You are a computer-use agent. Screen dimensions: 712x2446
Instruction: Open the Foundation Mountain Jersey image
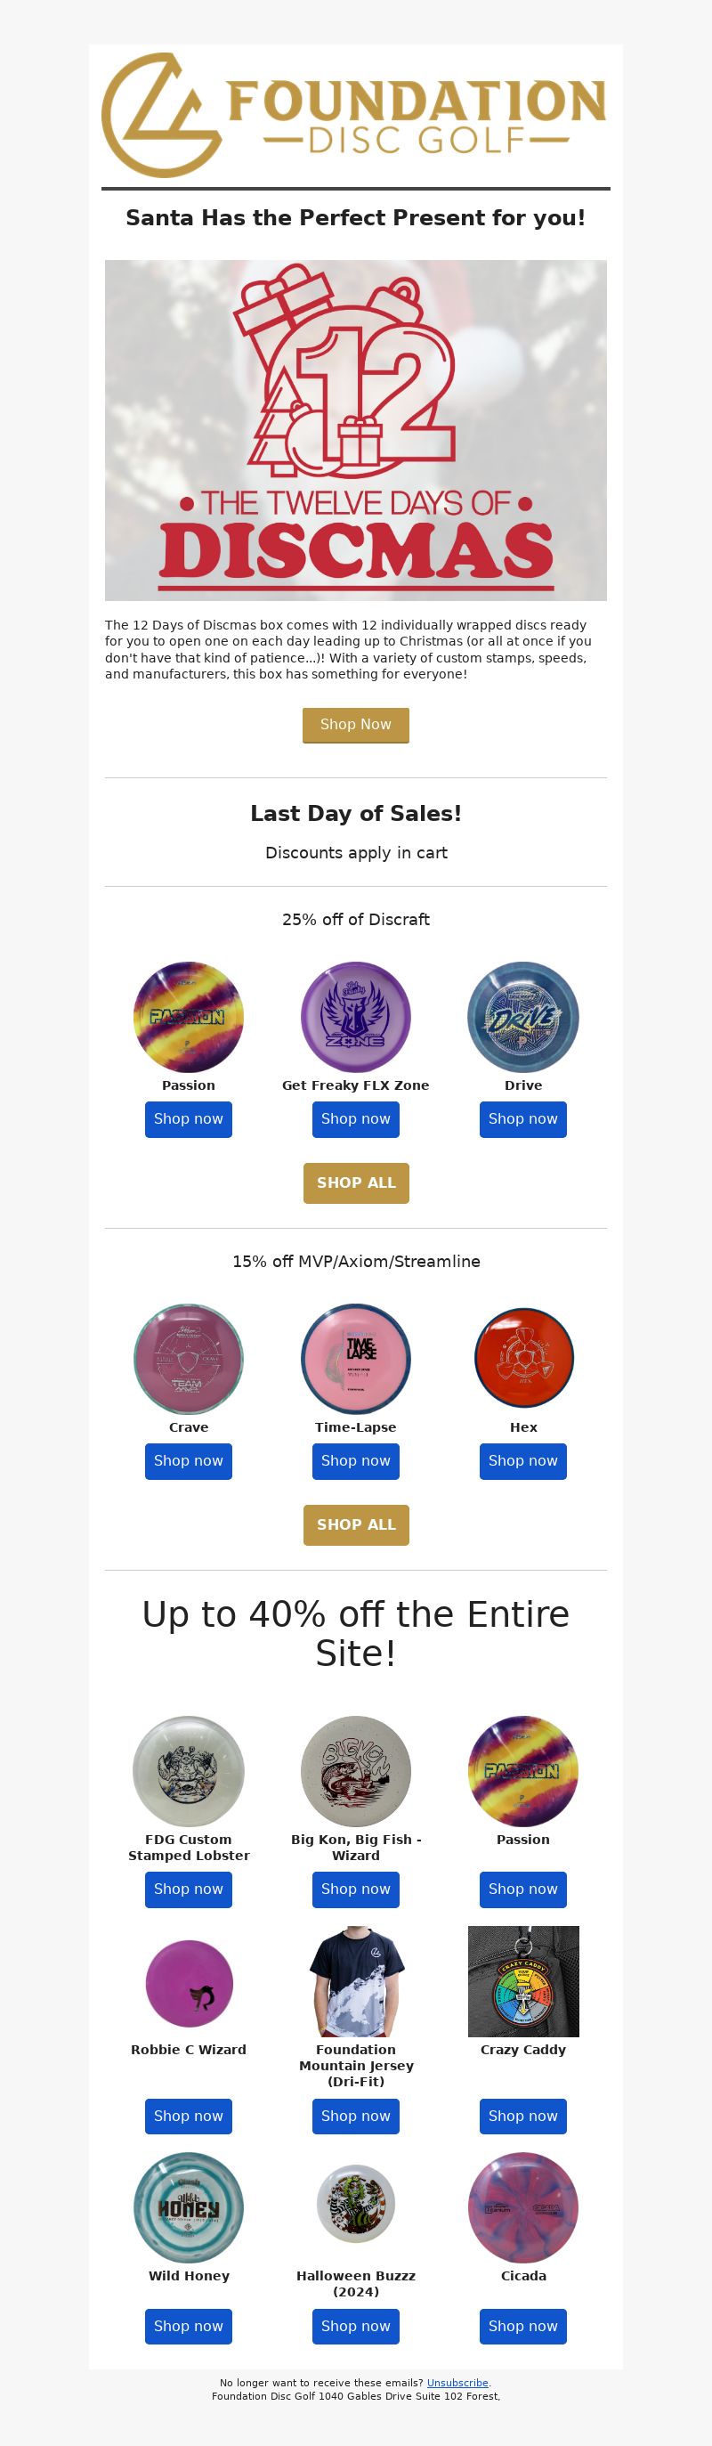click(355, 1982)
